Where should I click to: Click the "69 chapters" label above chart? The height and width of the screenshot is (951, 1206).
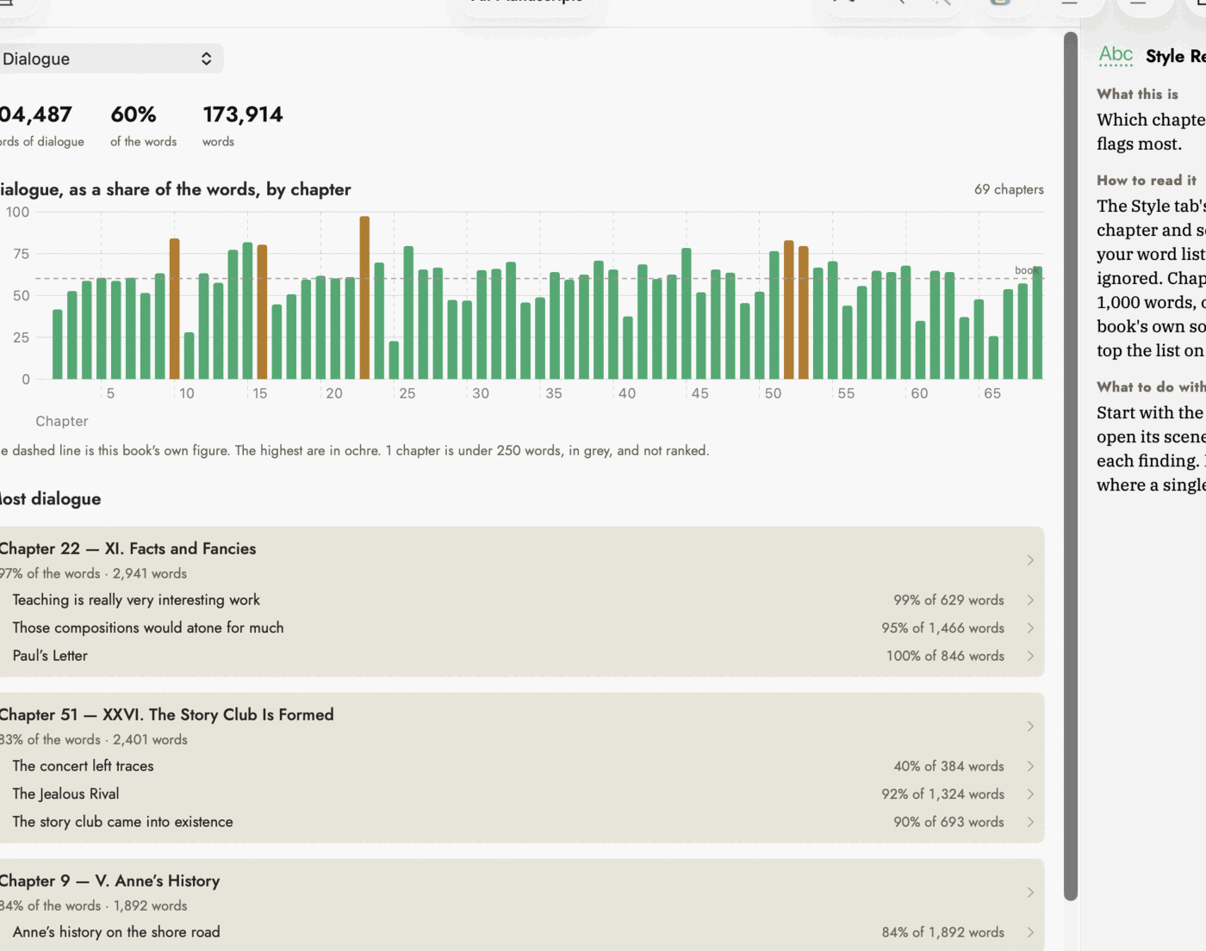pyautogui.click(x=1009, y=189)
